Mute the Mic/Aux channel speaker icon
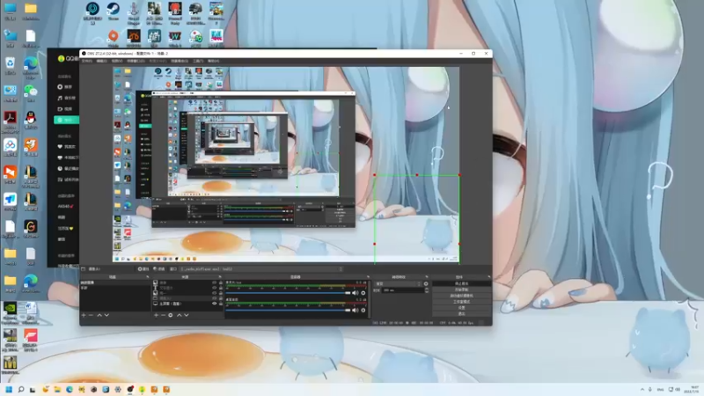704x396 pixels. click(356, 293)
